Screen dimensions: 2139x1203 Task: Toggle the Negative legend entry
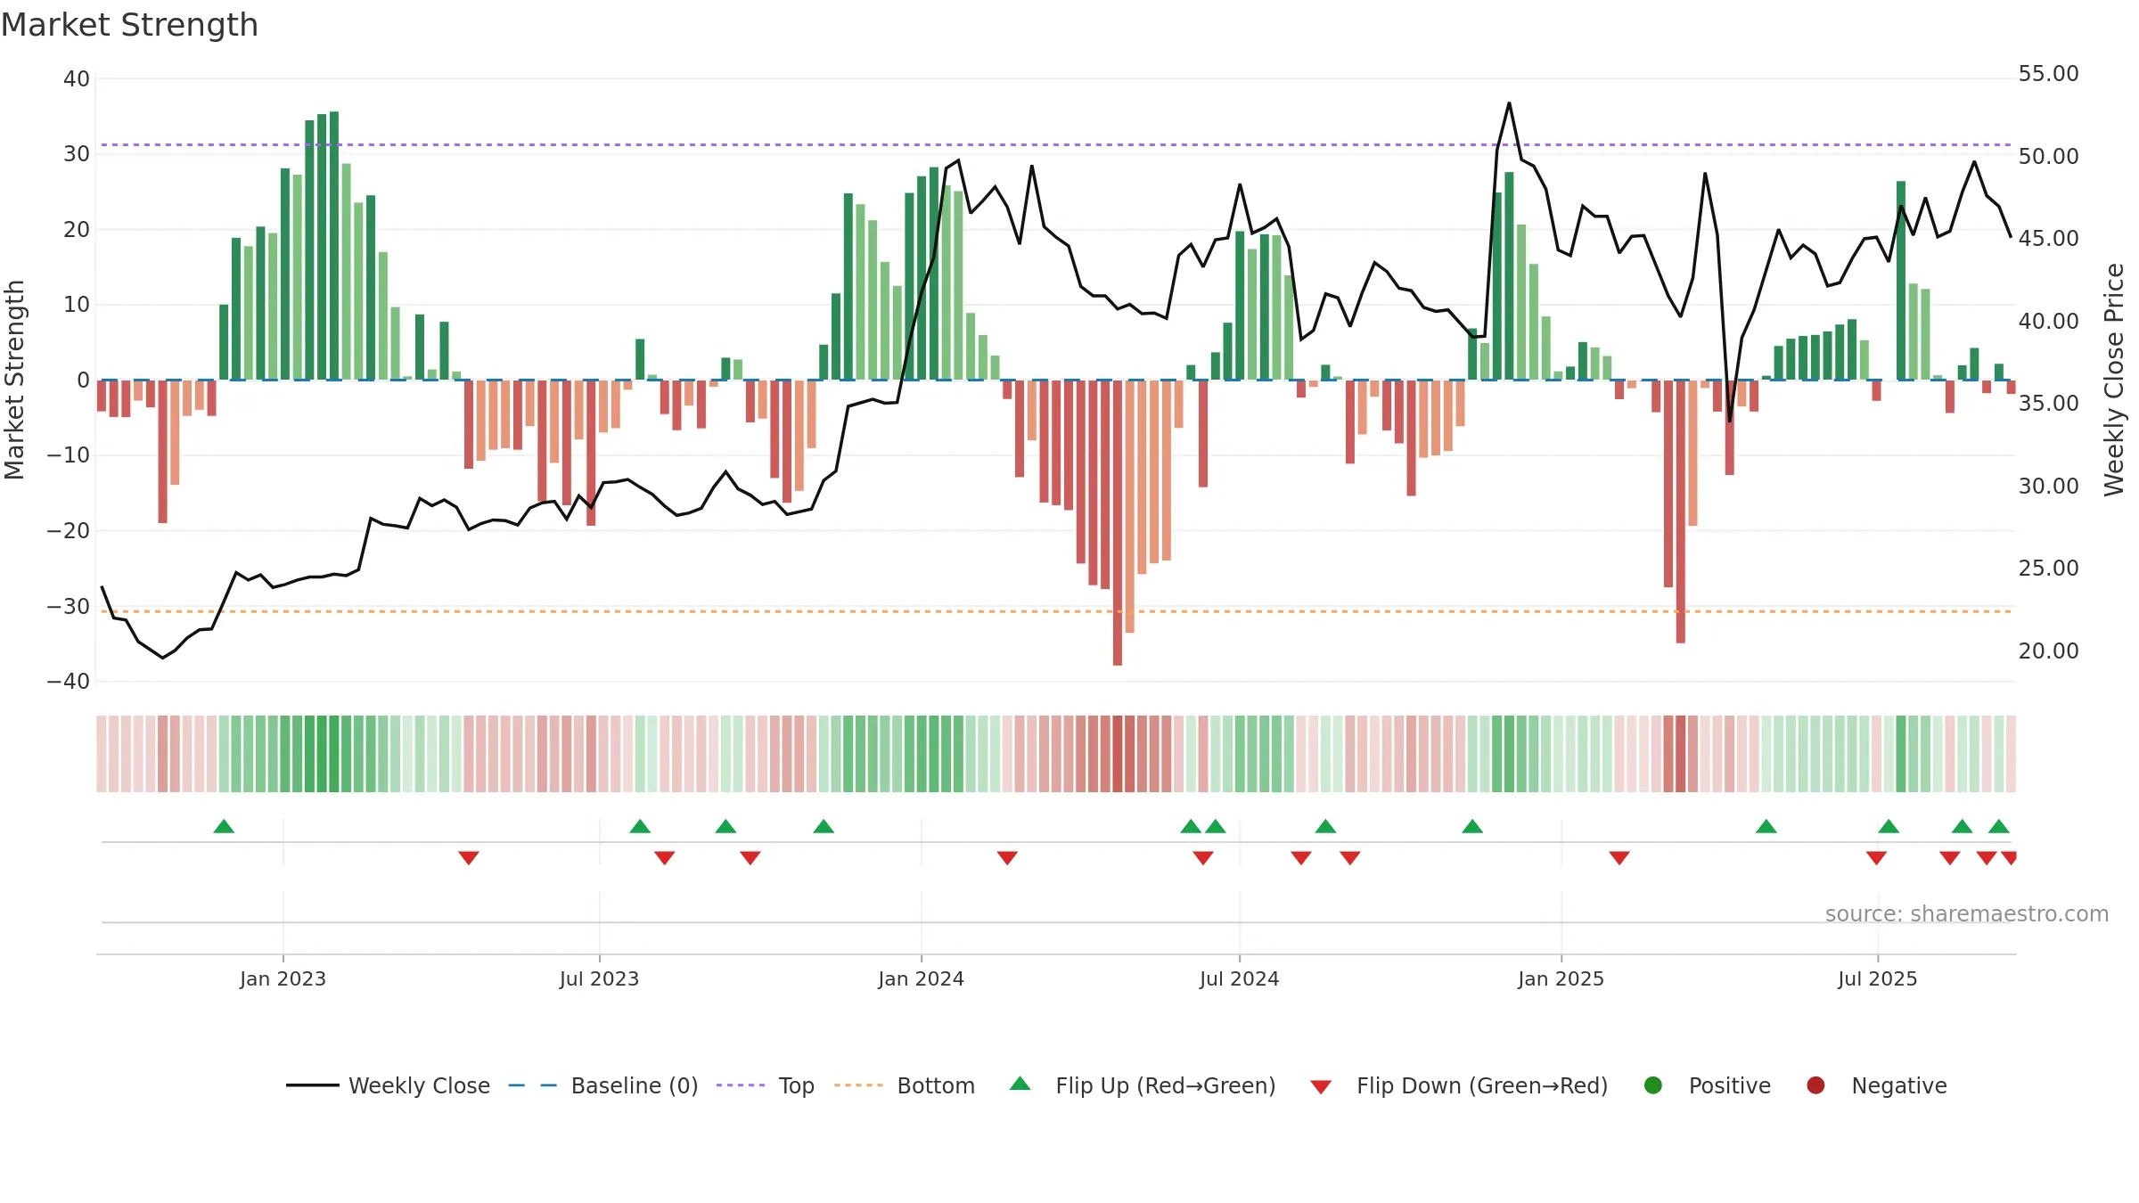click(1876, 1085)
